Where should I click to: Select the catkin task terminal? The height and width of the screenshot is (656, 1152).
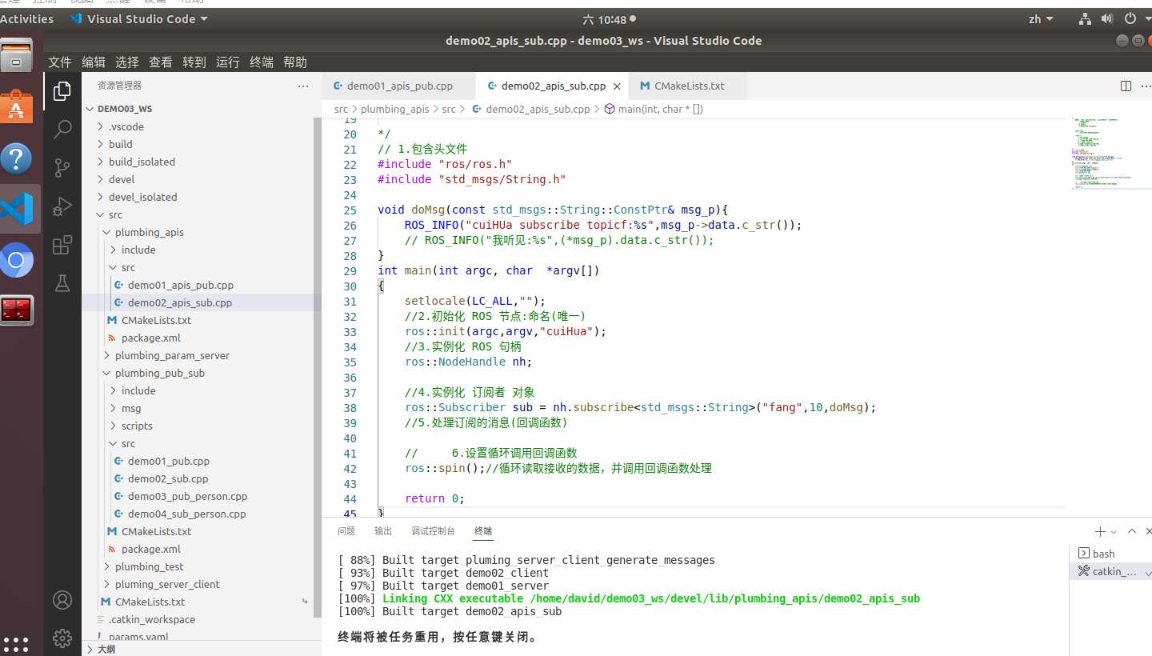pos(1112,571)
